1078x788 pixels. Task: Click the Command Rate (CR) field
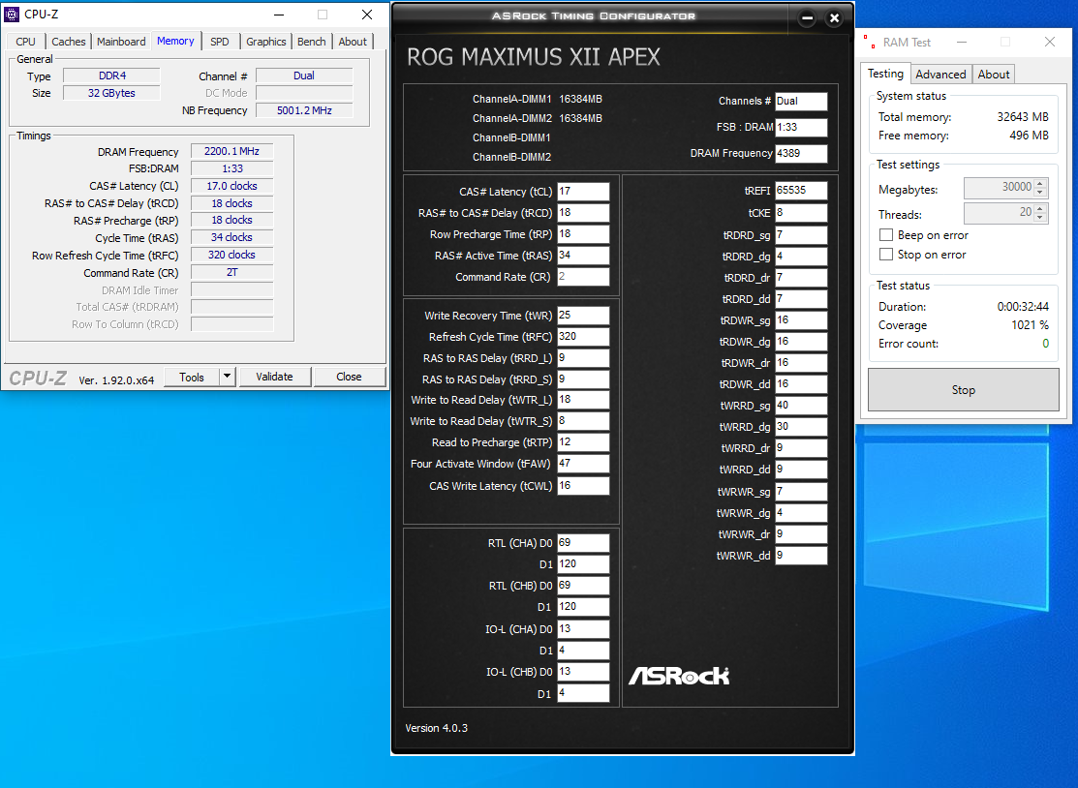click(583, 276)
